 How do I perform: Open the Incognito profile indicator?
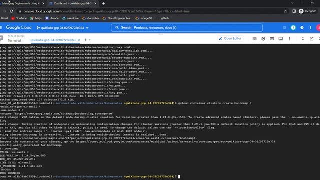[x=308, y=11]
